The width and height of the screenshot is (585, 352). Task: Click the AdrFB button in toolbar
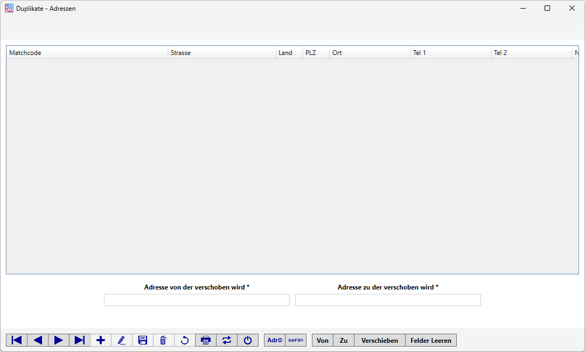(296, 340)
